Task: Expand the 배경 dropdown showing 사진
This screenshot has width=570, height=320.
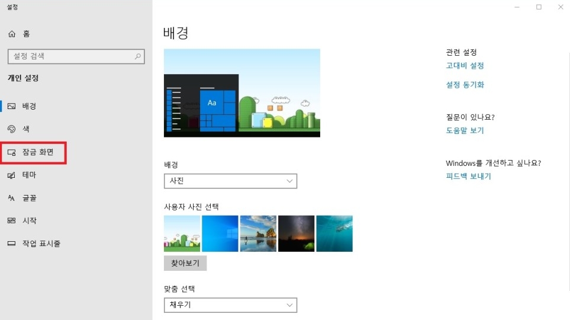Action: point(230,181)
